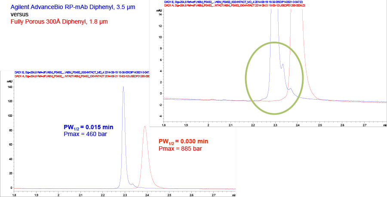Select the red PW1/2 = 0.030 min label
This screenshot has width=387, height=197.
point(184,142)
